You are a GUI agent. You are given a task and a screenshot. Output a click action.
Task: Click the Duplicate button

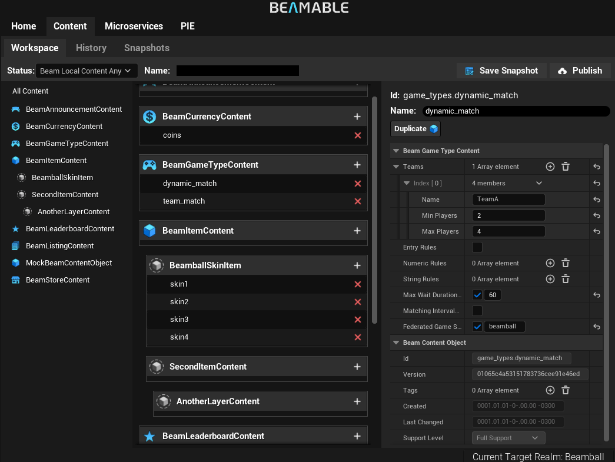(415, 129)
